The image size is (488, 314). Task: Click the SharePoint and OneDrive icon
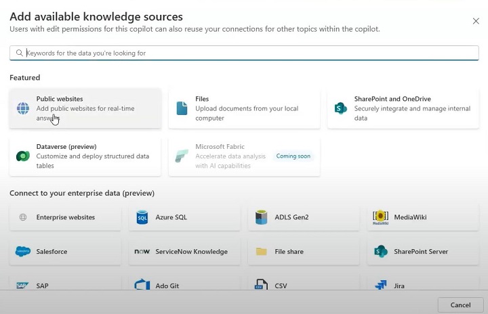[341, 108]
